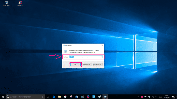Click the 'Zur Suche Text hier eingeben' search box
This screenshot has width=177, height=99.
(x=25, y=97)
